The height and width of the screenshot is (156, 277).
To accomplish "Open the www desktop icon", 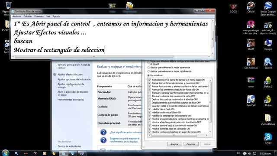I will [x=251, y=82].
